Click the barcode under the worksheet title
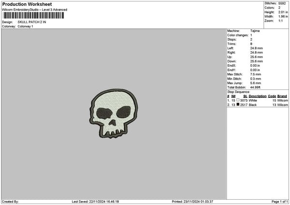 pyautogui.click(x=33, y=15)
